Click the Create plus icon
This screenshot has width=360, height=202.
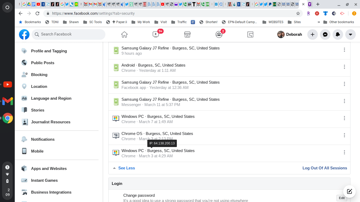(312, 34)
